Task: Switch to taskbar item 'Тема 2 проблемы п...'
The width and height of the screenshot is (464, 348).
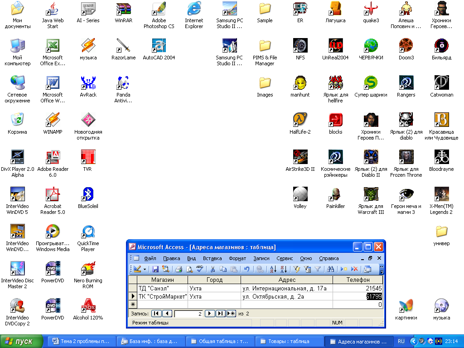Action: (82, 342)
